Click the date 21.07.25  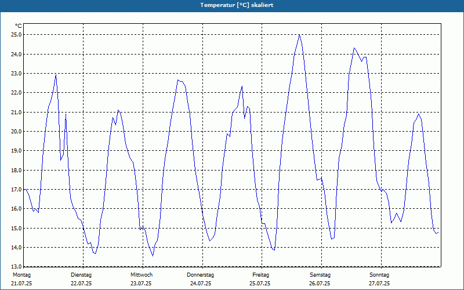click(21, 284)
